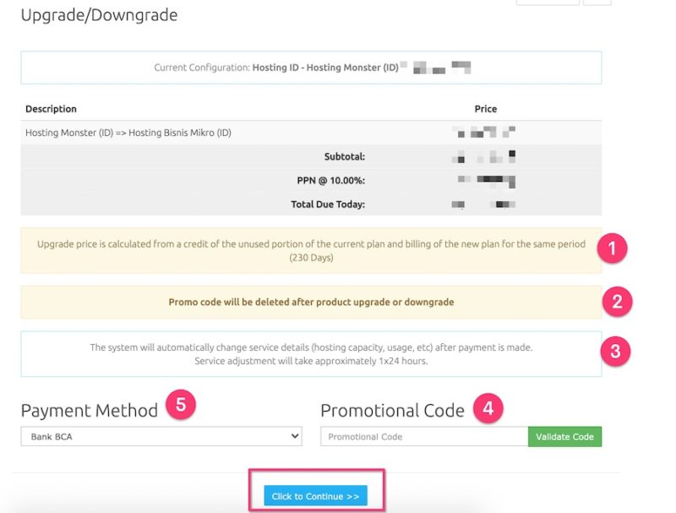Focus the Promotional Code input field
This screenshot has height=513, width=676.
tap(424, 436)
